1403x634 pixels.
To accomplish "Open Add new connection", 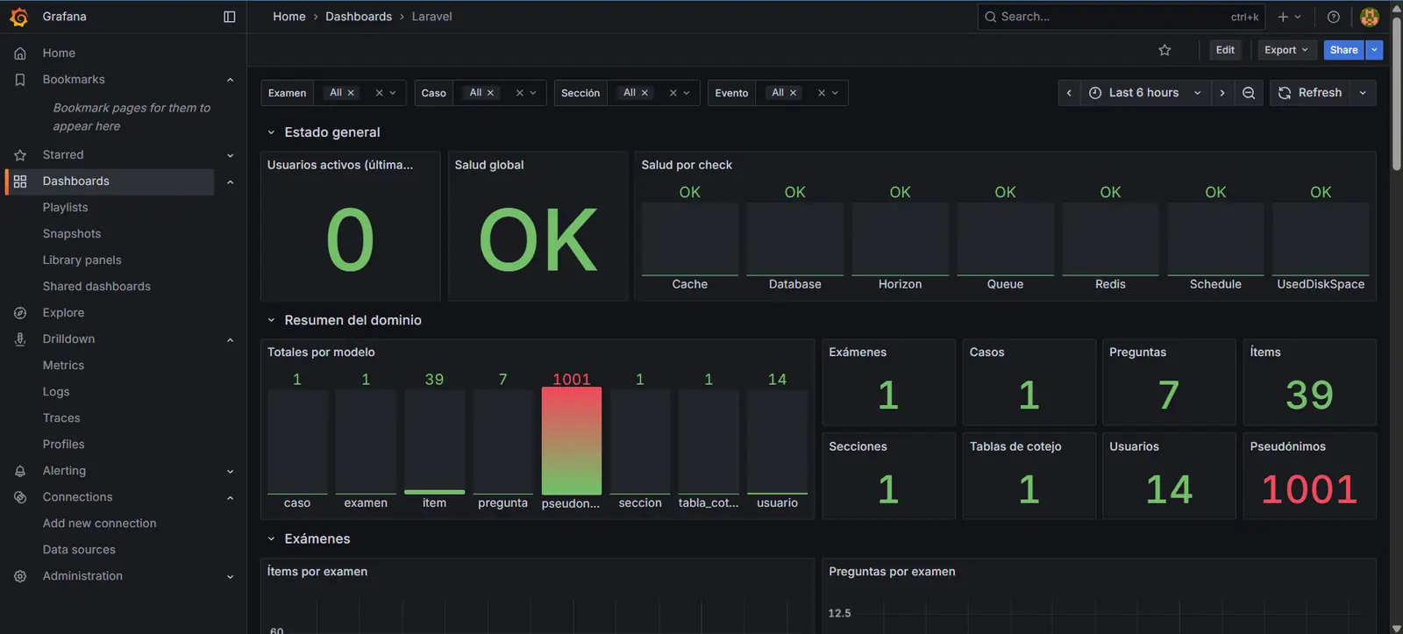I will pyautogui.click(x=100, y=524).
